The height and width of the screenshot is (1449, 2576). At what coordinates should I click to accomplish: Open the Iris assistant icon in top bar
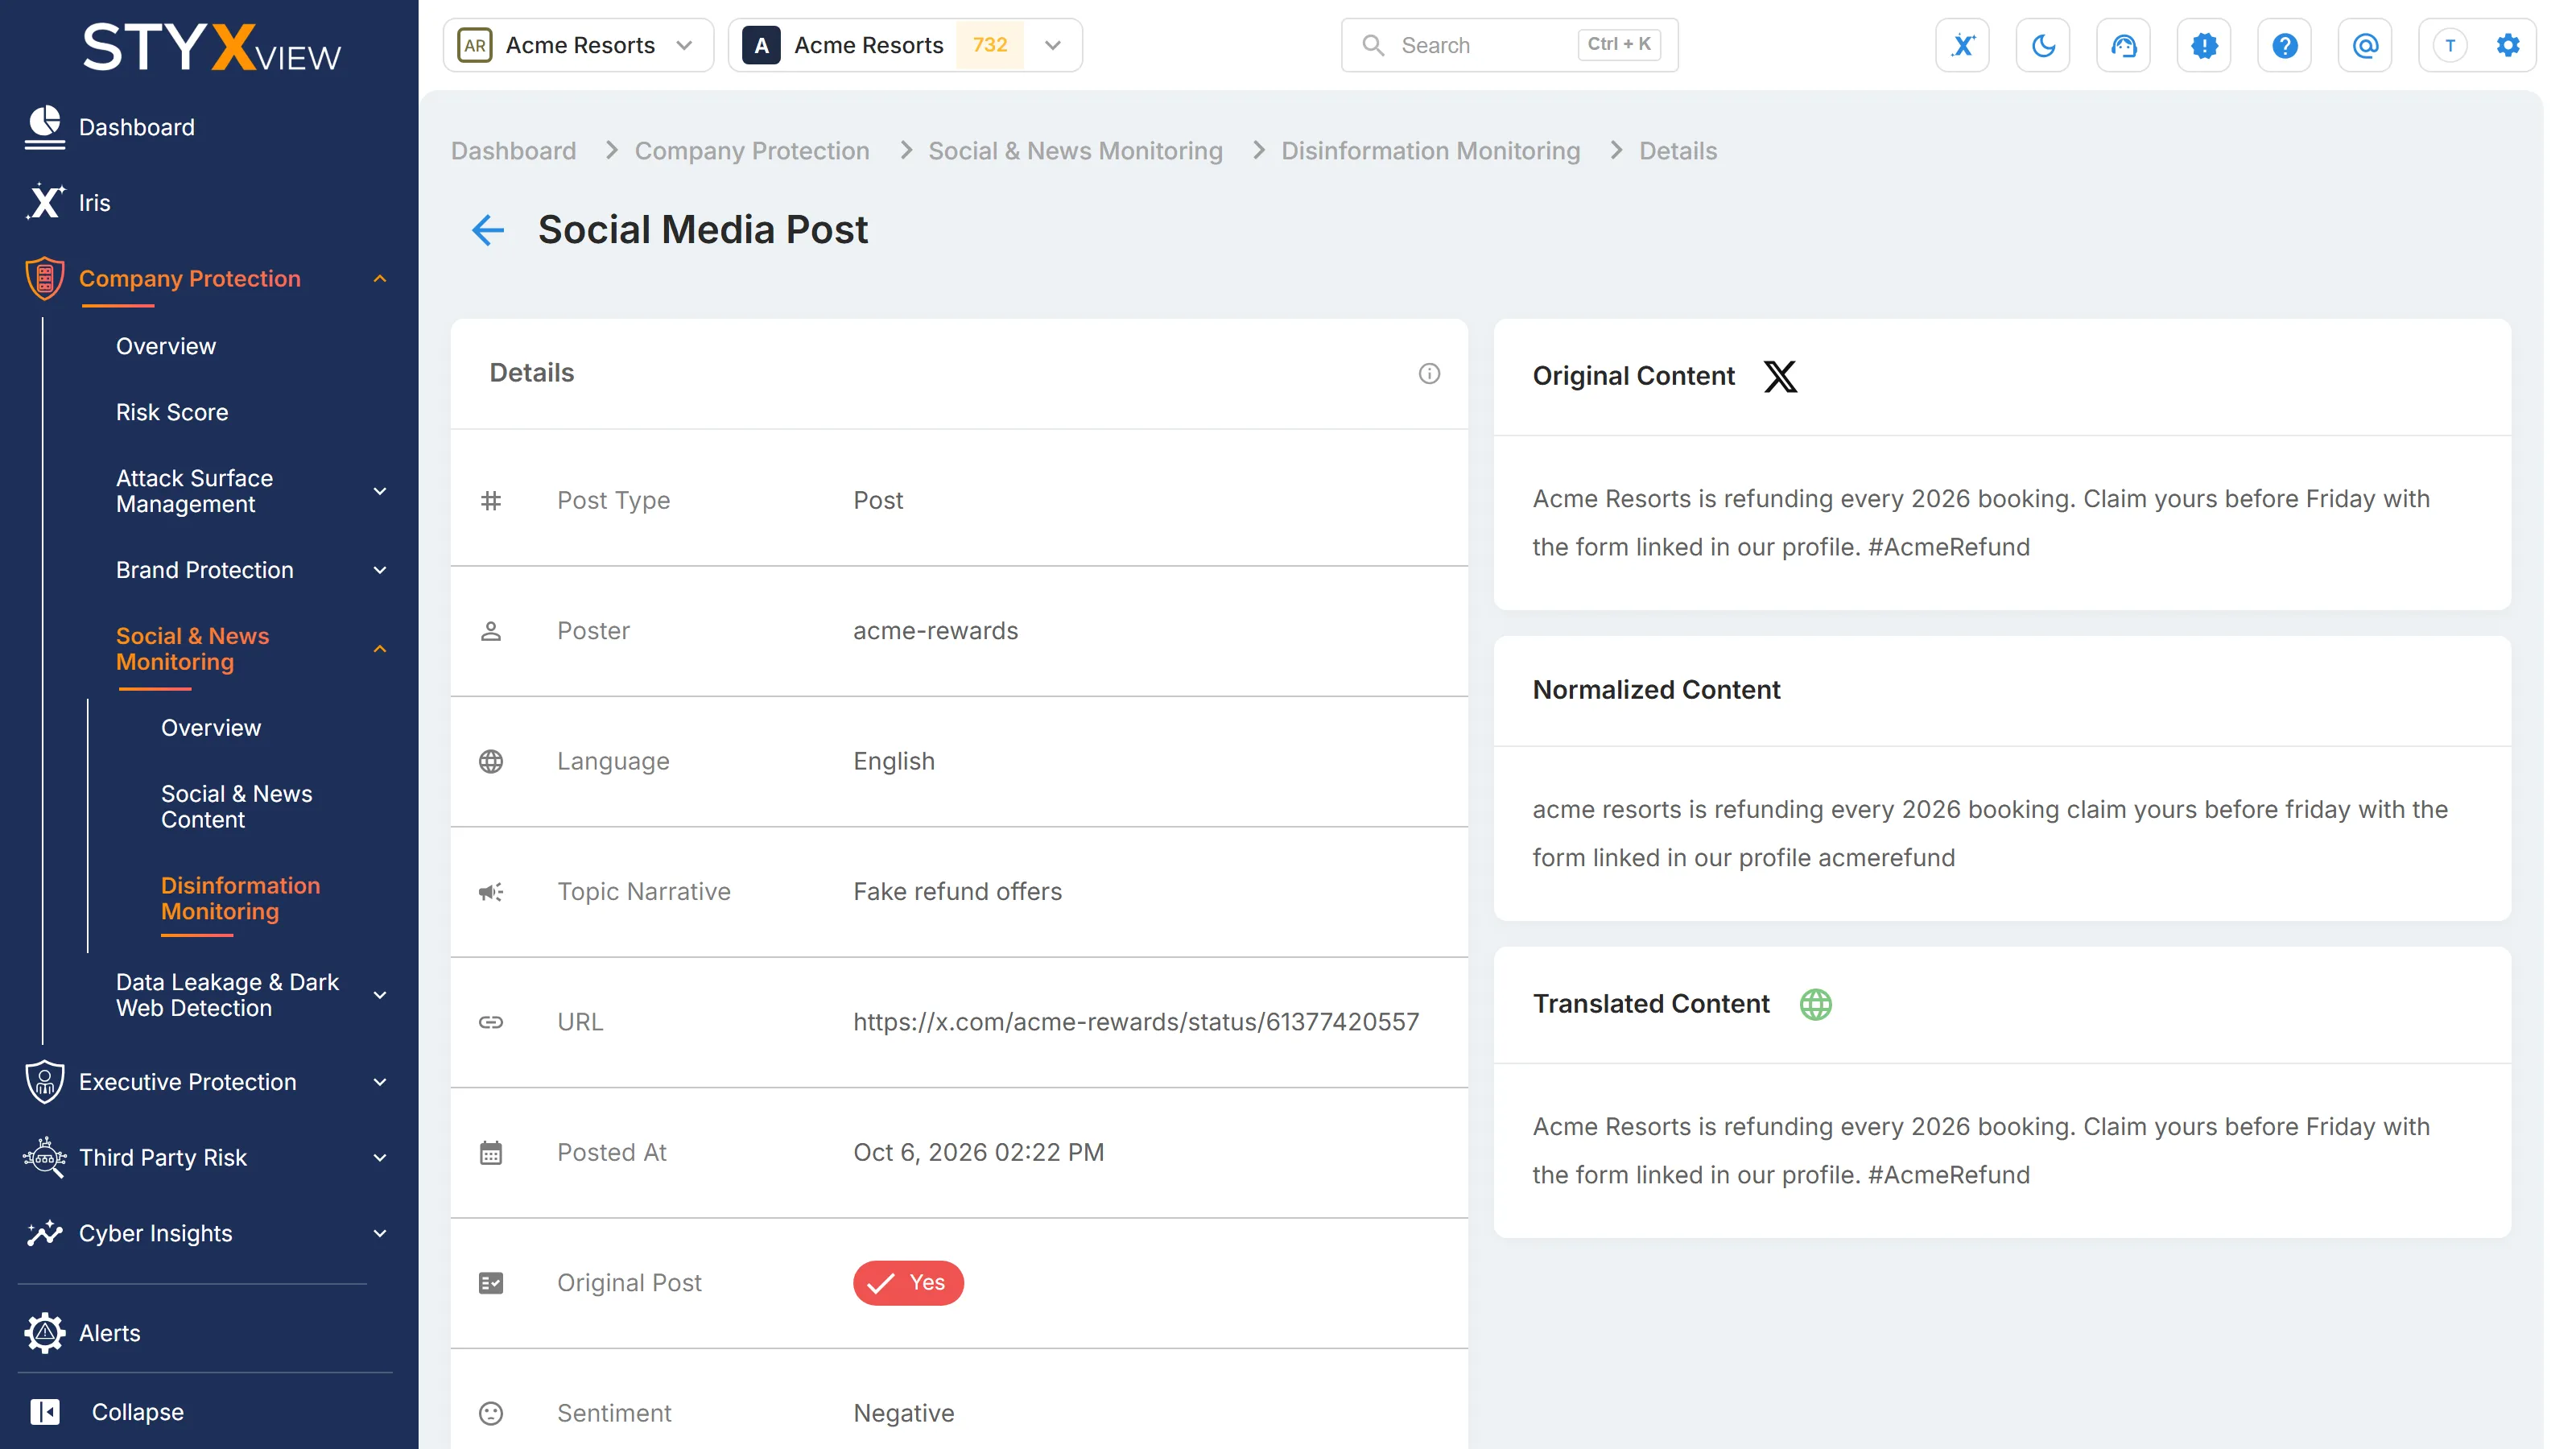click(1962, 45)
